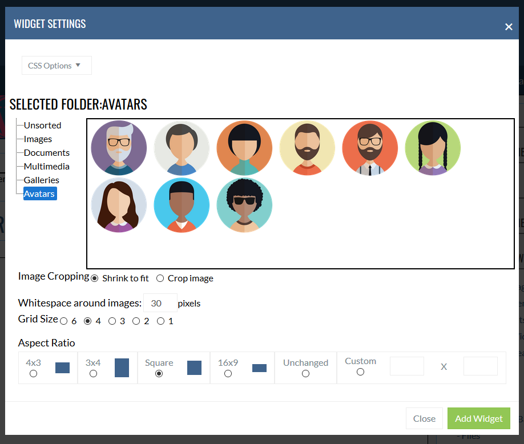Open the Images folder in the tree

click(38, 139)
